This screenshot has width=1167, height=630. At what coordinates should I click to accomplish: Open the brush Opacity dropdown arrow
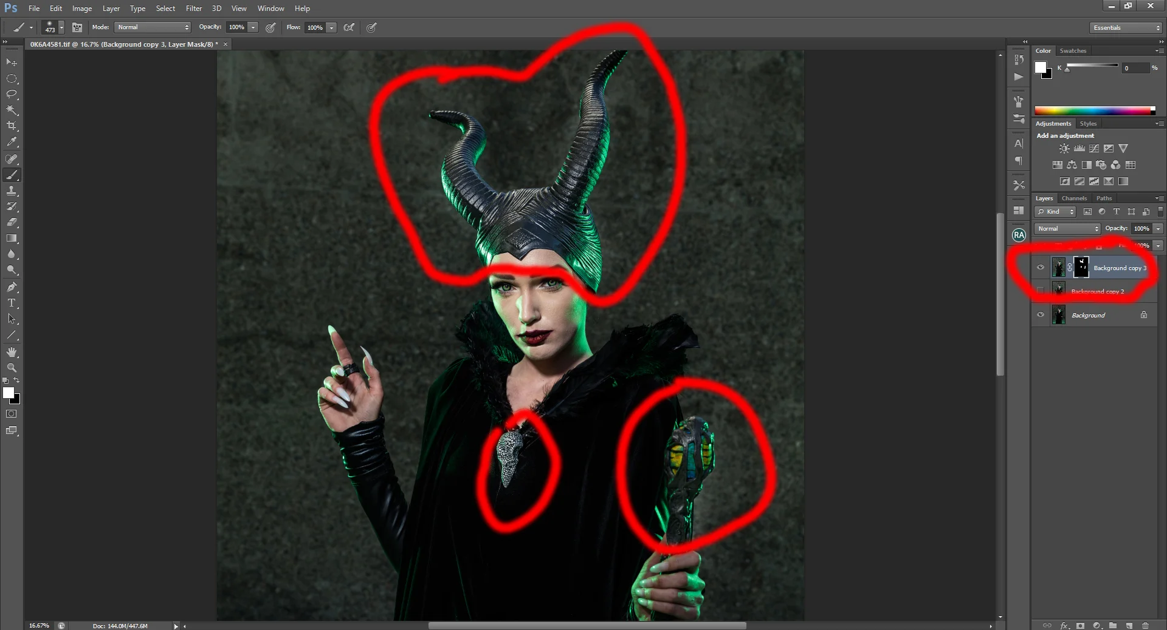[x=253, y=27]
